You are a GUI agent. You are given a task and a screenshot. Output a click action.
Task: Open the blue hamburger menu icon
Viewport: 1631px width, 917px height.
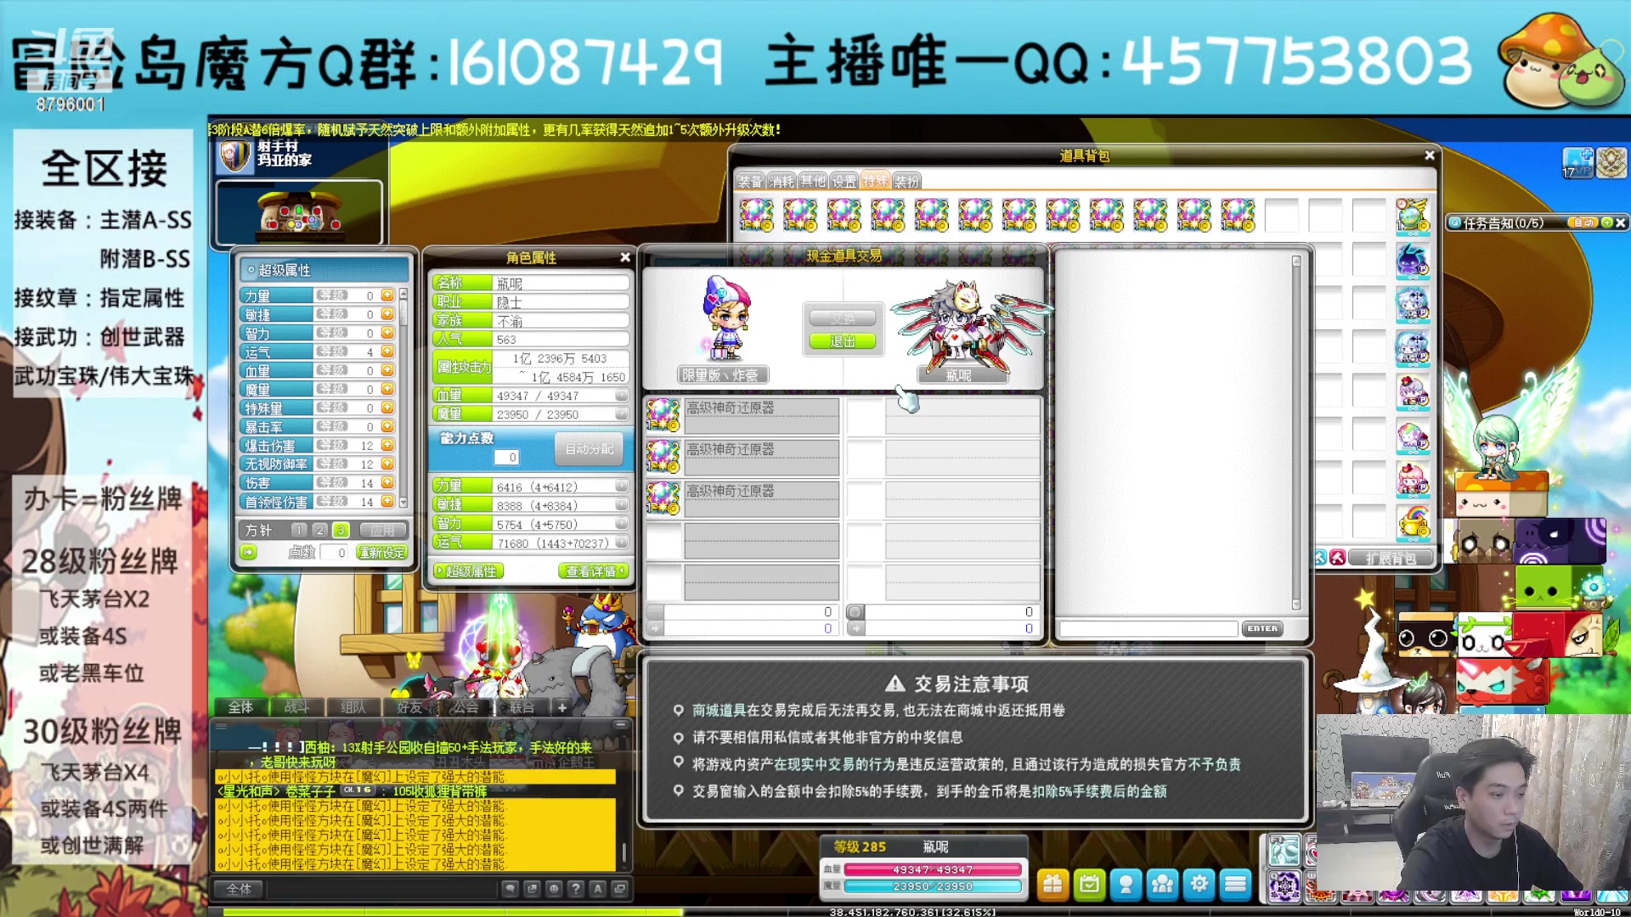point(1235,885)
